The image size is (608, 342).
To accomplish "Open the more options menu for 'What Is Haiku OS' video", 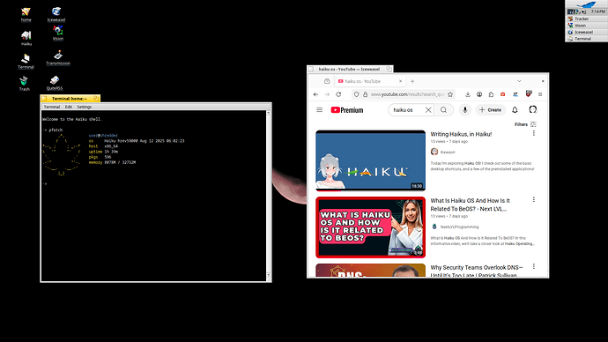I will pos(534,200).
